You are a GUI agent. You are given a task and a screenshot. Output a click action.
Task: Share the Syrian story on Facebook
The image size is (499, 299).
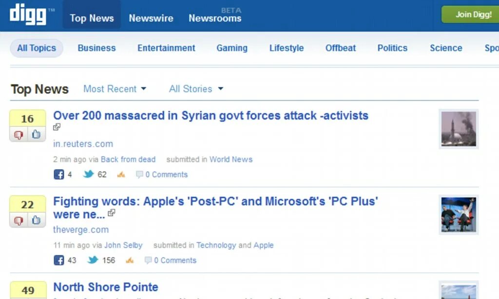(x=59, y=174)
